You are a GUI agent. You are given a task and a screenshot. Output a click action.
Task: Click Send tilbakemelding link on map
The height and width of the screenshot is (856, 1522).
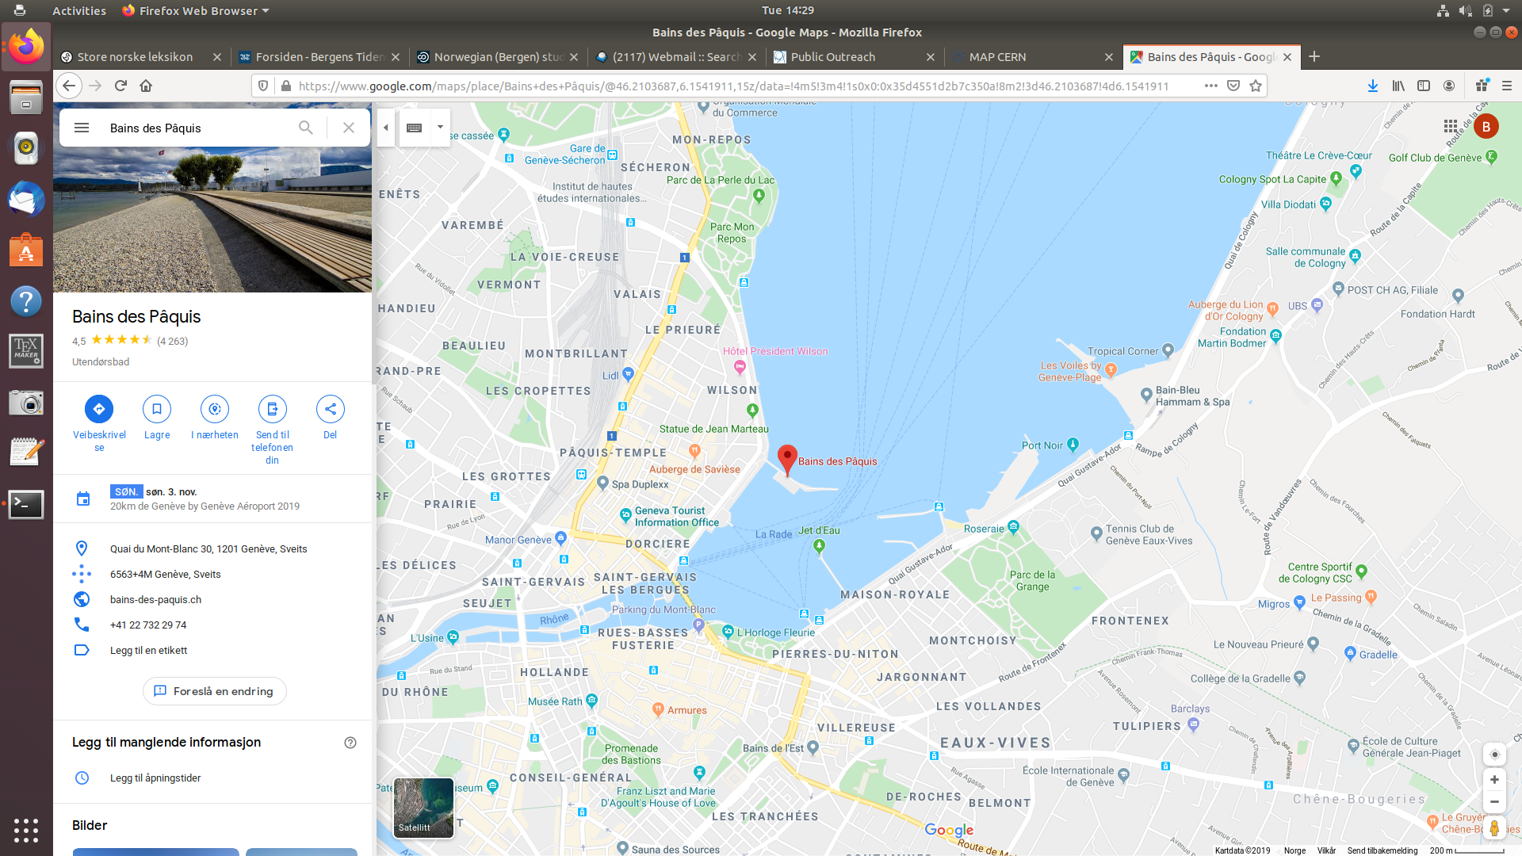tap(1382, 850)
